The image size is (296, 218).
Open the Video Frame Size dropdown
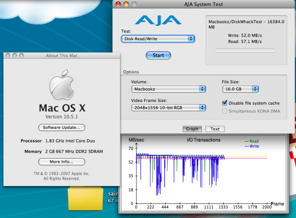coord(168,108)
